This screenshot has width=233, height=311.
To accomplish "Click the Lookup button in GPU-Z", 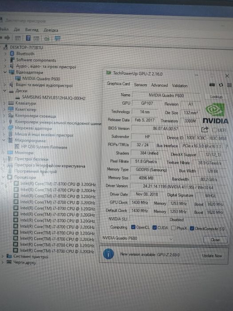I will 216,97.
